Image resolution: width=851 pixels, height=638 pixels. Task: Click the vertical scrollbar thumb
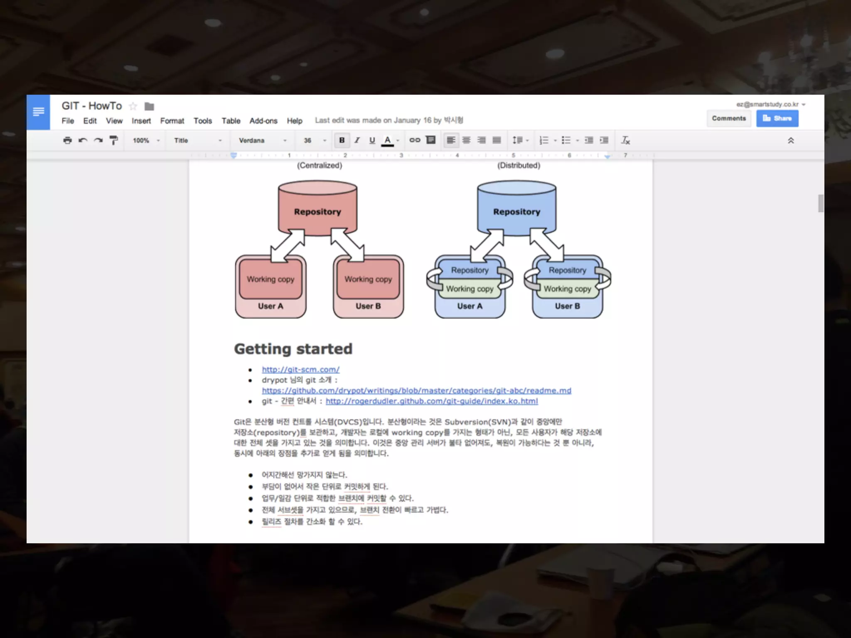pos(821,204)
